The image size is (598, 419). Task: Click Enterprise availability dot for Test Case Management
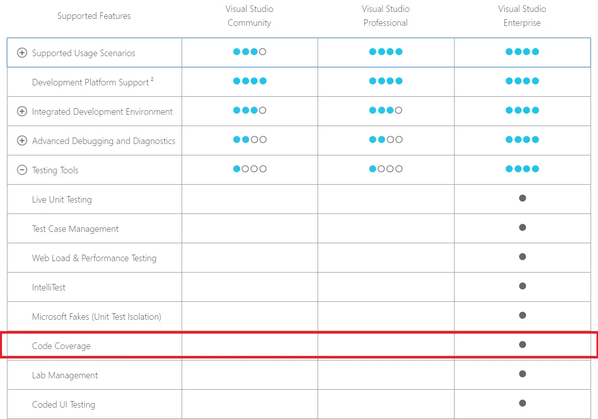522,227
